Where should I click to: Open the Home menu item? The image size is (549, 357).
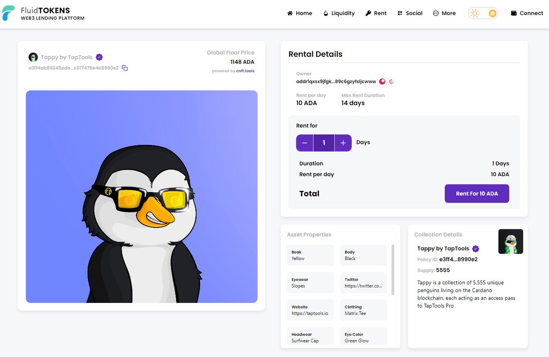[x=300, y=13]
